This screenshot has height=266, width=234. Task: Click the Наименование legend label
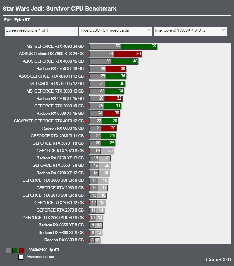(x=41, y=257)
